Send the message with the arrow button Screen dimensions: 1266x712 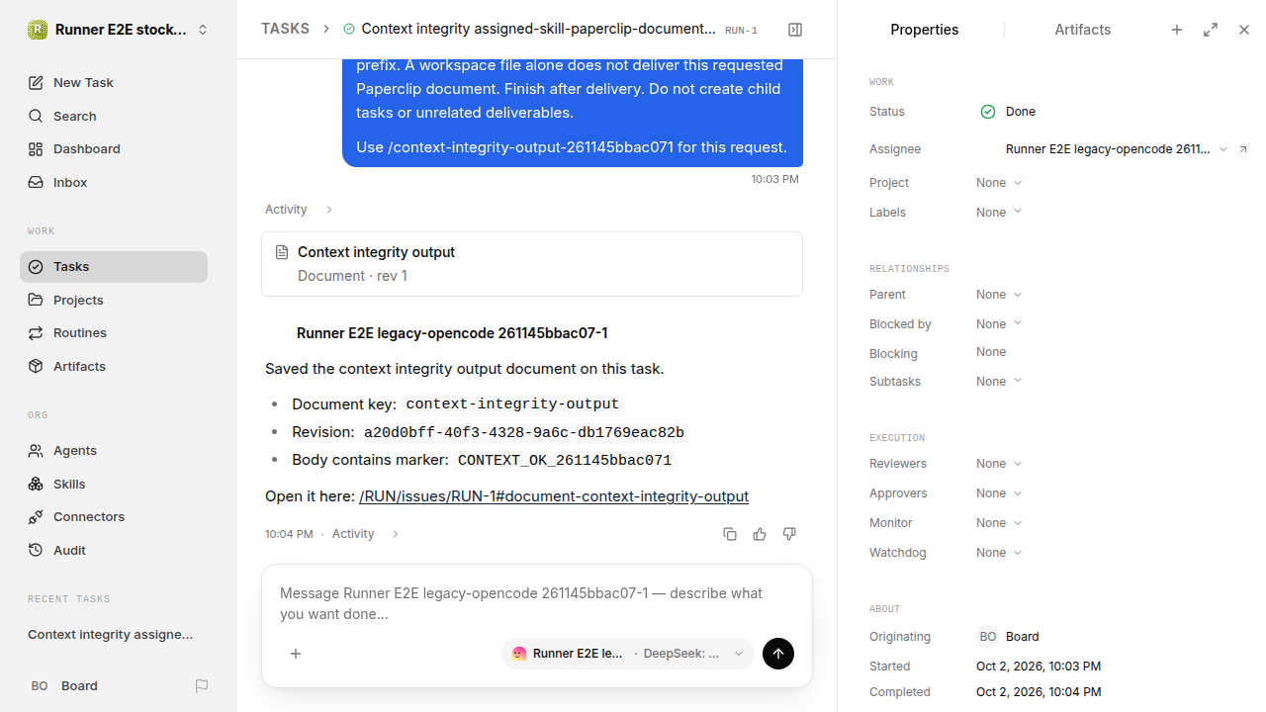pyautogui.click(x=778, y=654)
